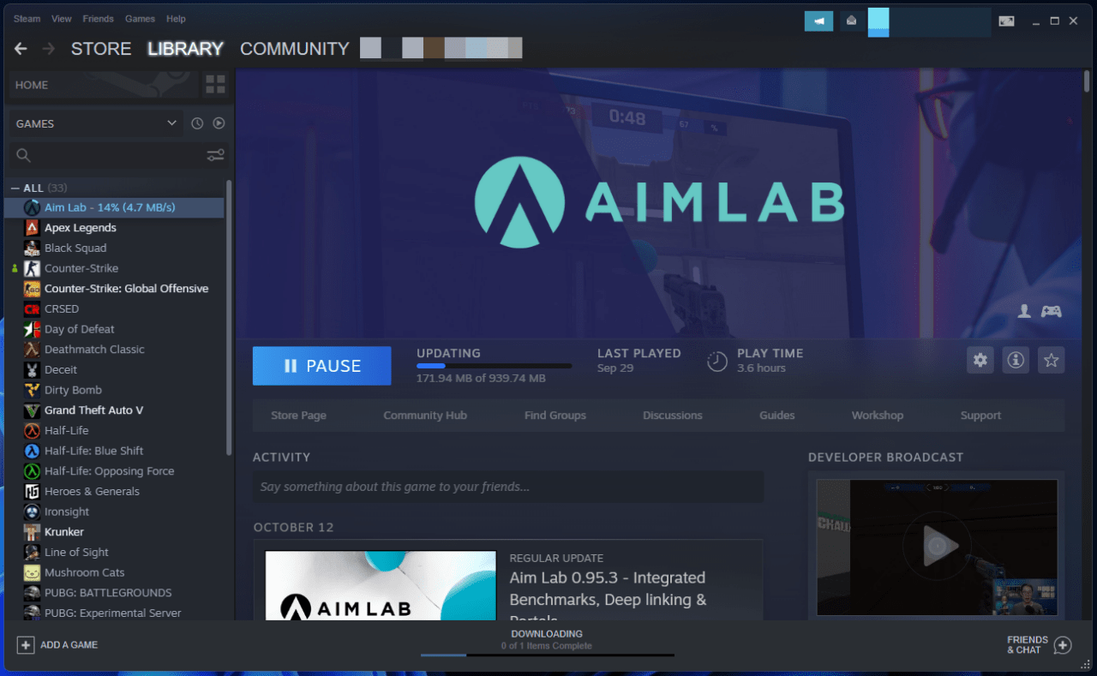Click the activity say something field
This screenshot has width=1097, height=676.
(508, 487)
